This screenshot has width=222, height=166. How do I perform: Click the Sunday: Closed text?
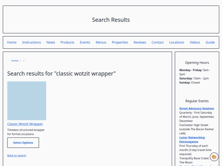[x=190, y=82]
